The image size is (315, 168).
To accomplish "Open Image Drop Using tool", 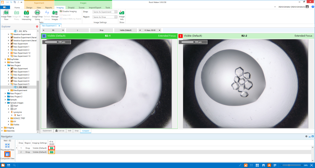I will [37, 15].
